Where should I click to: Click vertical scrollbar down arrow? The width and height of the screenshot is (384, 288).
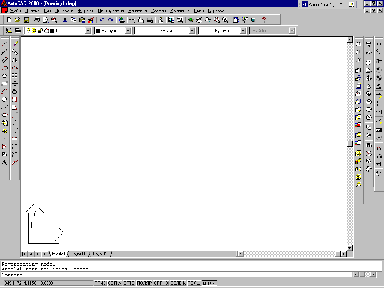[350, 248]
